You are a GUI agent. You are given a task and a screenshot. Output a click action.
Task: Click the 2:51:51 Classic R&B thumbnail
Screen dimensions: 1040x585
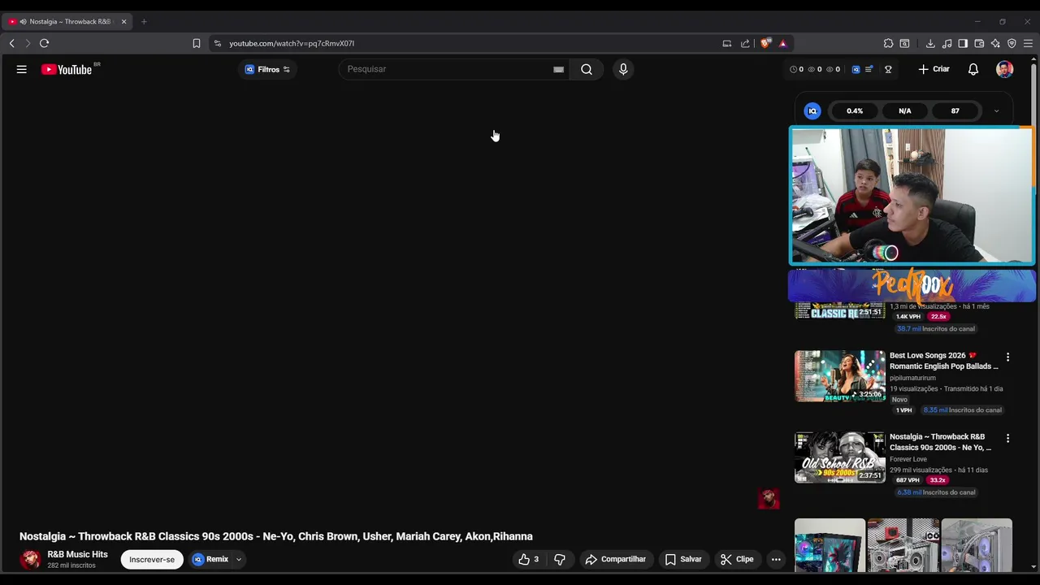point(840,311)
